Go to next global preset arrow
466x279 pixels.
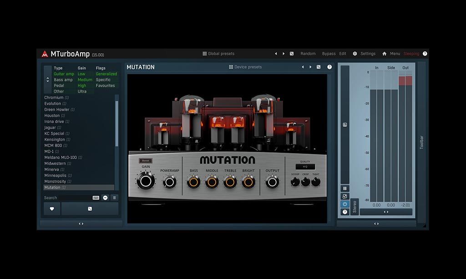coord(284,54)
